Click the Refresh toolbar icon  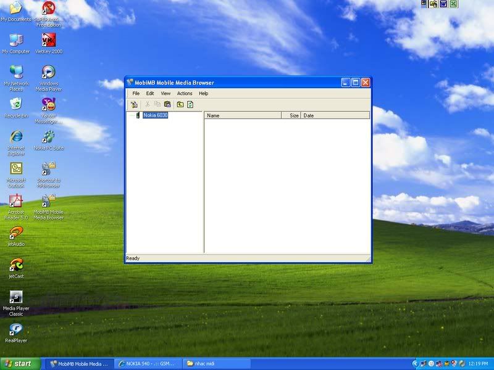[190, 104]
